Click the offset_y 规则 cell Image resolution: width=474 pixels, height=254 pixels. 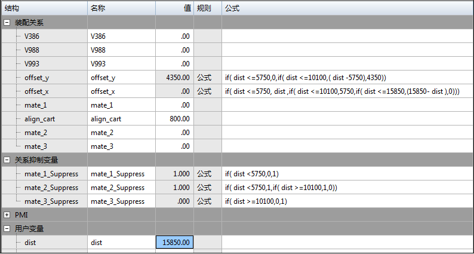pos(207,78)
